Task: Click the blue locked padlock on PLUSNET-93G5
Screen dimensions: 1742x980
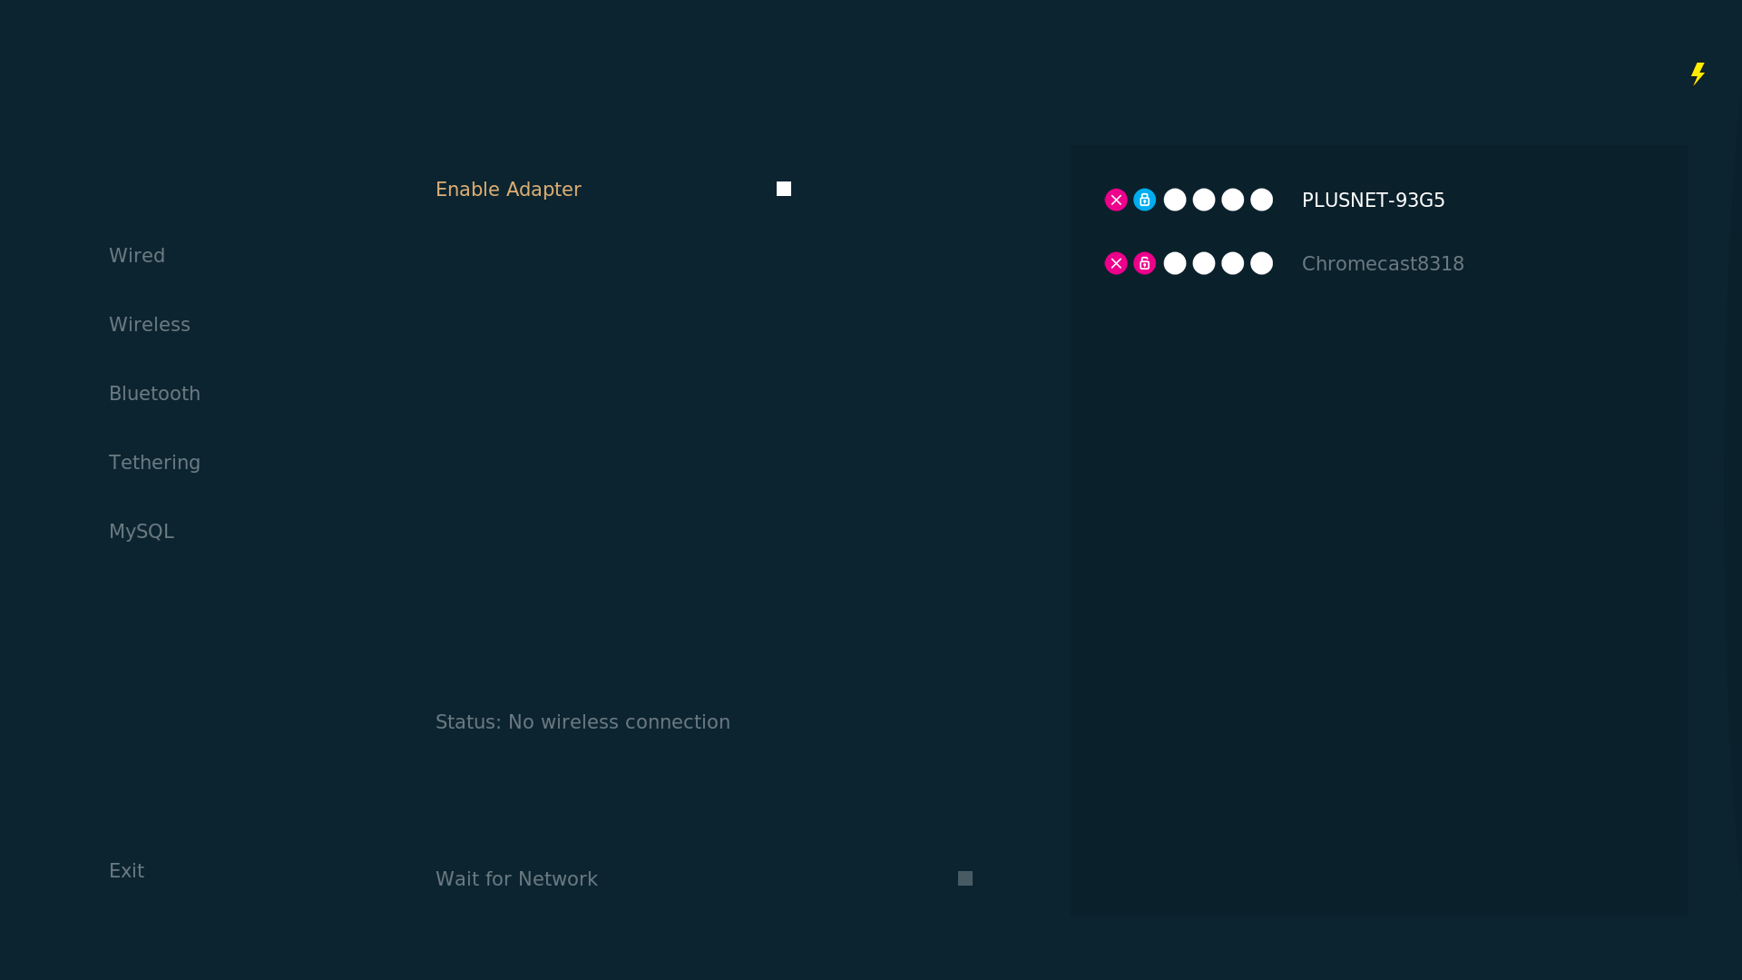Action: [1145, 200]
